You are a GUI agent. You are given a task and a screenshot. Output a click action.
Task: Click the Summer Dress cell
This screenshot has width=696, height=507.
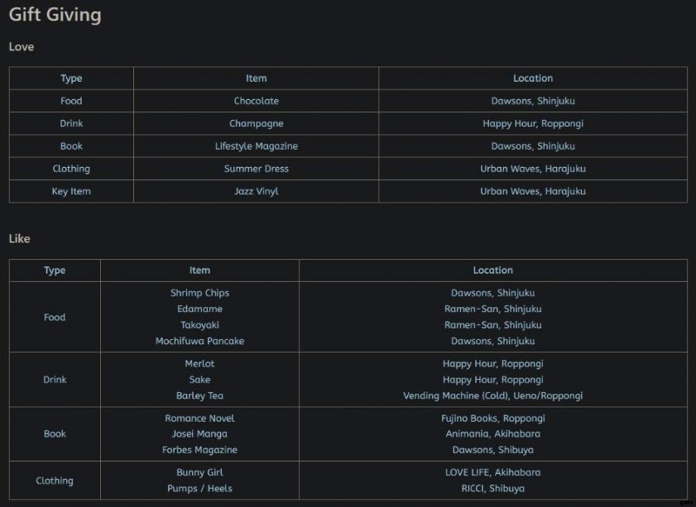[x=256, y=169]
